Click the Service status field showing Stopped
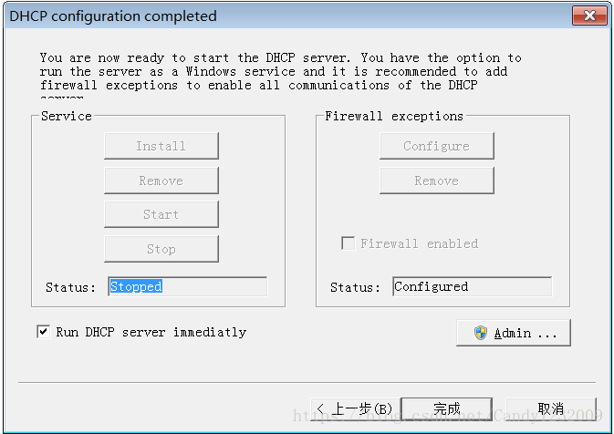This screenshot has height=434, width=614. (187, 286)
